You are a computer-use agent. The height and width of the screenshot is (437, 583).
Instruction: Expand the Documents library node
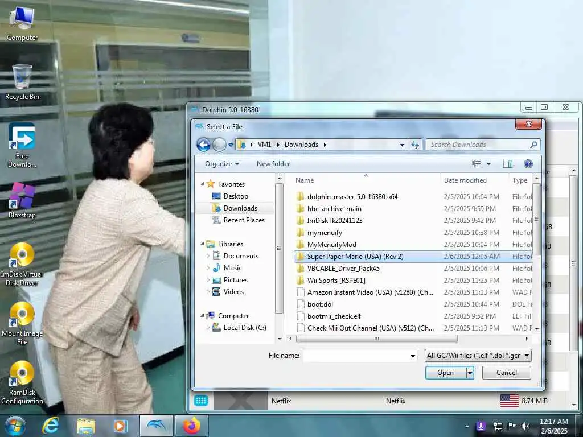(208, 256)
